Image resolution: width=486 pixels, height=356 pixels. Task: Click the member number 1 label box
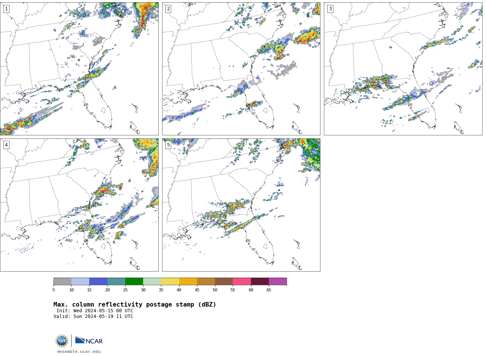[6, 9]
